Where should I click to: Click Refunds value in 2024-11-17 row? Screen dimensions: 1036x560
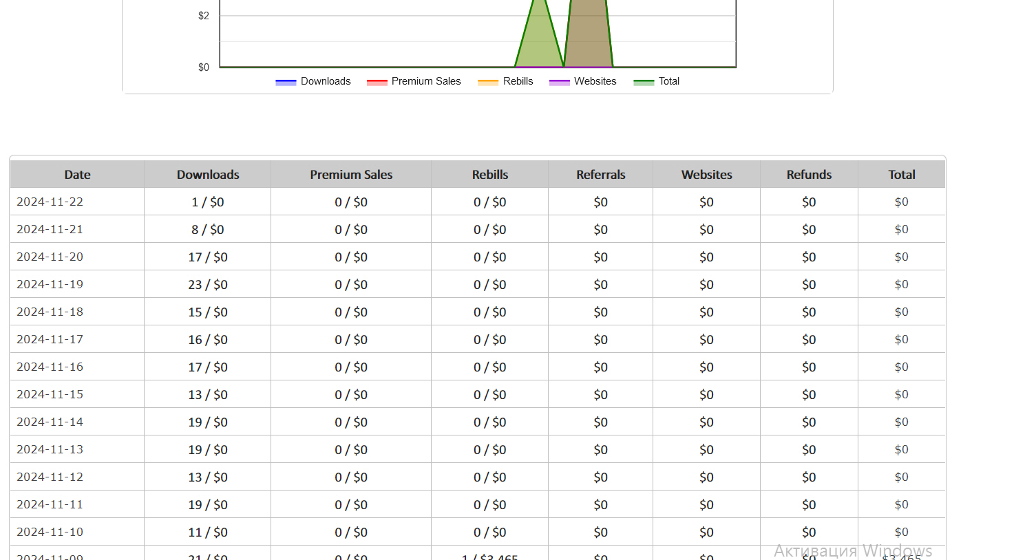pos(810,340)
